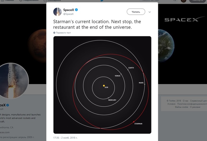Open the @SpaceX handle link in the tweet

coord(68,14)
